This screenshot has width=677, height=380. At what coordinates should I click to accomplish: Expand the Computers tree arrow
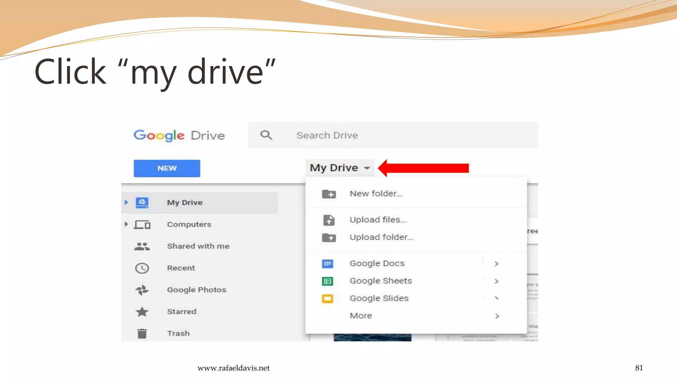[126, 224]
